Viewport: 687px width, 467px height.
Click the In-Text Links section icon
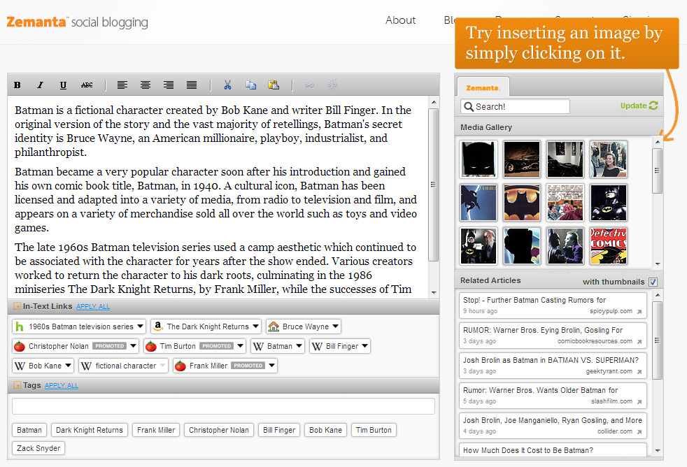(x=17, y=306)
